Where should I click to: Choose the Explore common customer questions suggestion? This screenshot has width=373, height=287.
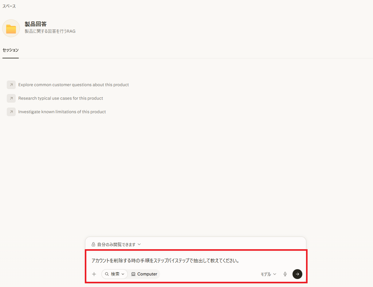73,85
